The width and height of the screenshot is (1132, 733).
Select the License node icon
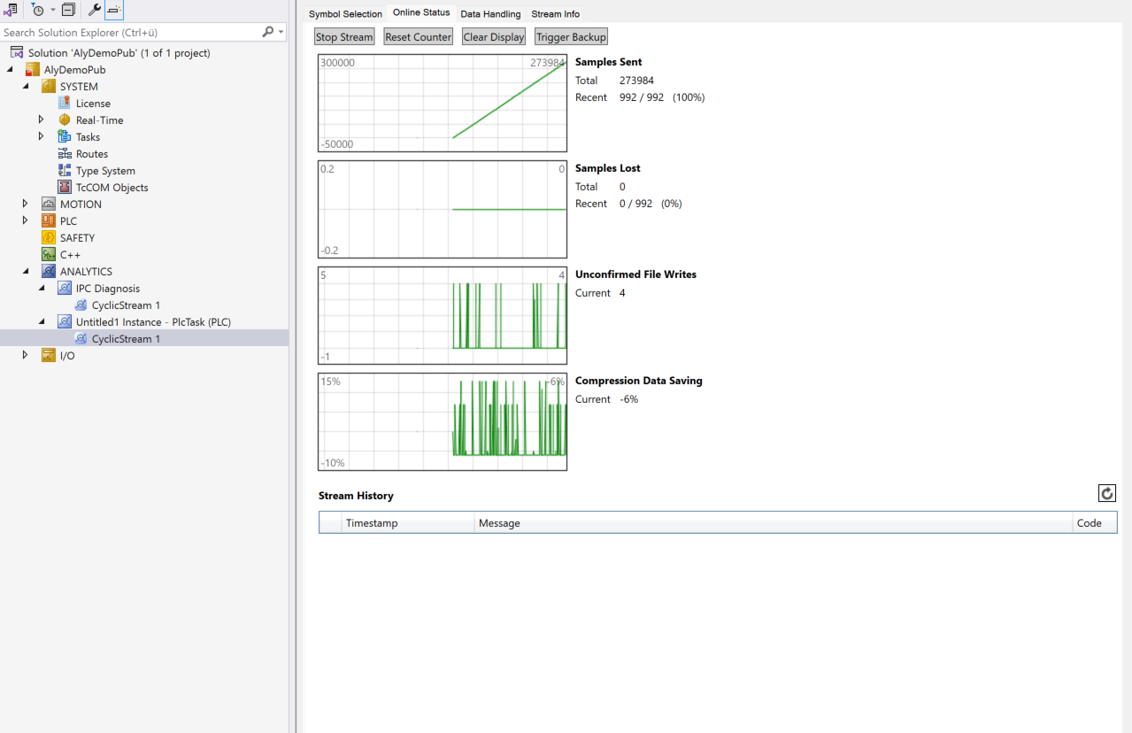point(65,104)
